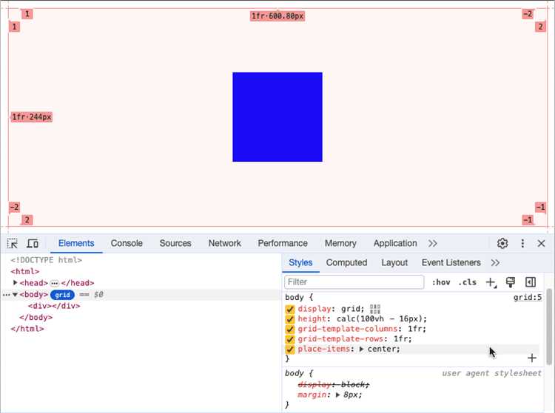The image size is (555, 413).
Task: Open the DevTools three-dot customize menu
Action: 522,243
